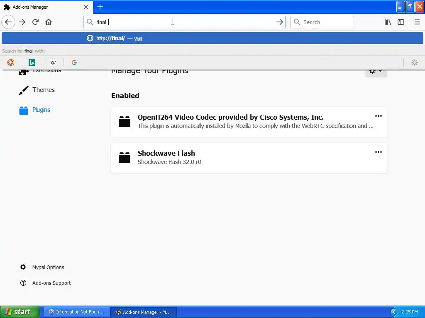Open the Shockwave Flash plugin card
The image size is (425, 318).
249,158
